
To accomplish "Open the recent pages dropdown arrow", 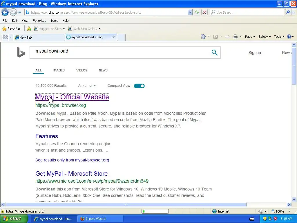I will (19, 12).
